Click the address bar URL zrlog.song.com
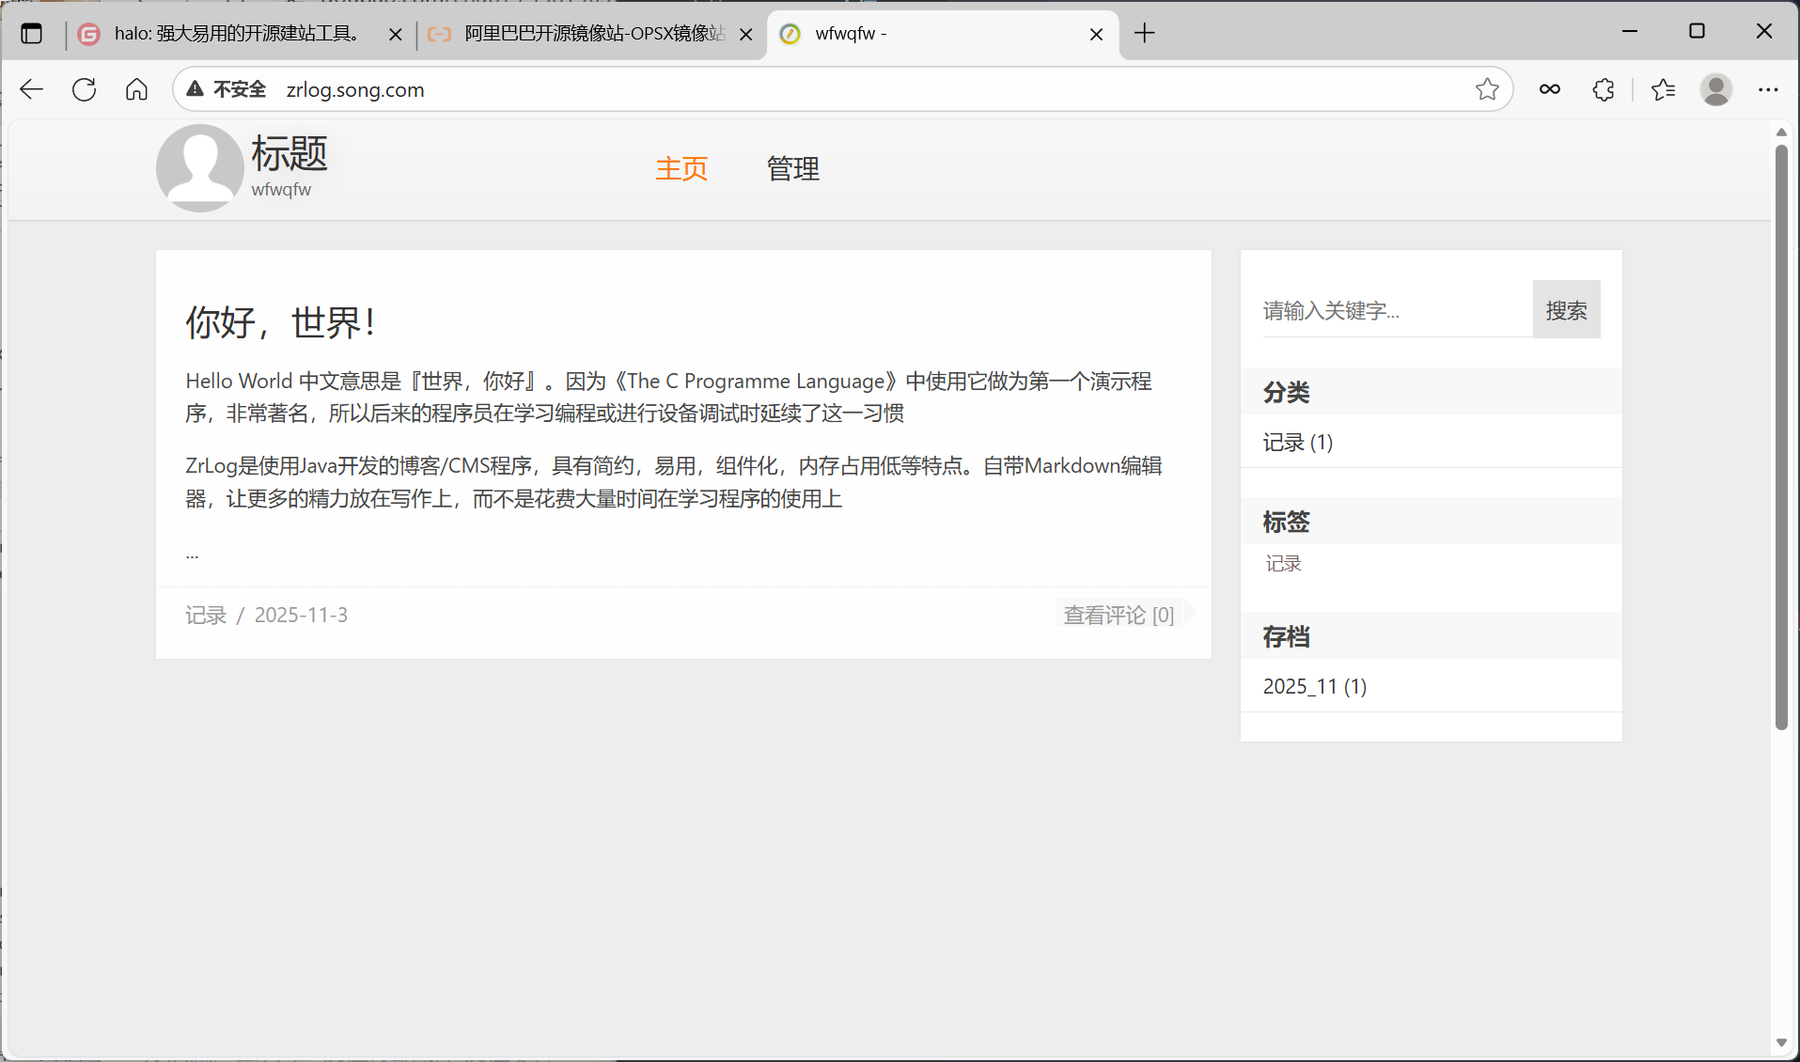Viewport: 1800px width, 1062px height. click(x=355, y=89)
